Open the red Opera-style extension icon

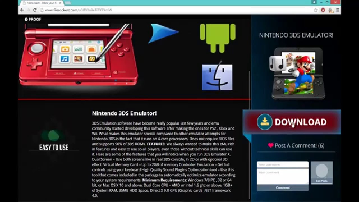pyautogui.click(x=323, y=10)
